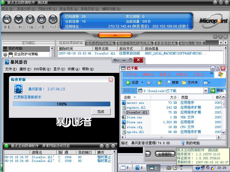Click the 完成 button in update dialog

click(x=101, y=112)
